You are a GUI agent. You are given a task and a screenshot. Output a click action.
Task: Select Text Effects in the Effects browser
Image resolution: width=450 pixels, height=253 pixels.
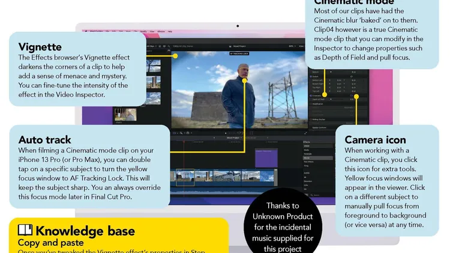(308, 162)
